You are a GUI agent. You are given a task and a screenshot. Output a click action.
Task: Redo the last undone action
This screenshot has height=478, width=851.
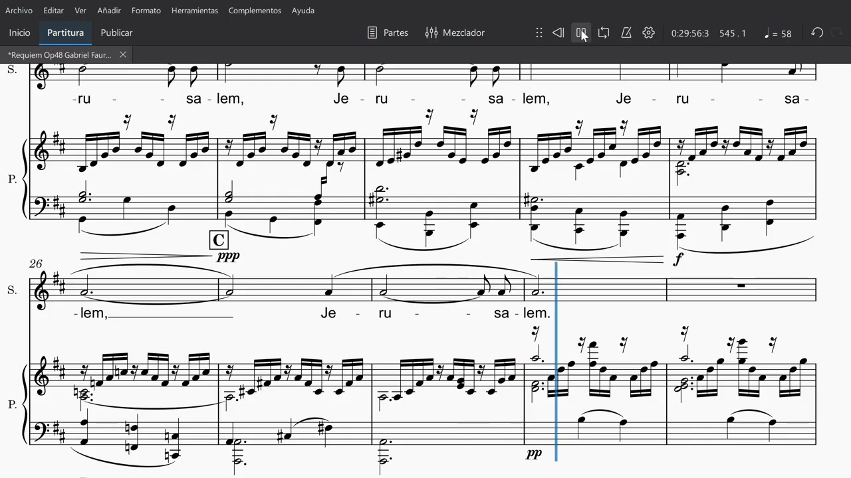837,33
